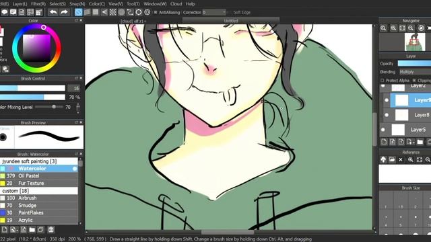Image resolution: width=431 pixels, height=242 pixels.
Task: Open the Blending mode Multiply dropdown
Action: click(x=415, y=72)
